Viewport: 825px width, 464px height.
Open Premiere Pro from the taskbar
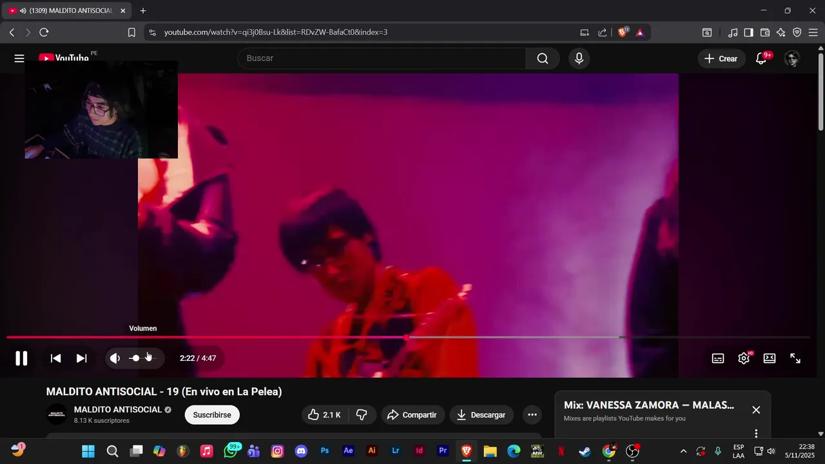[x=443, y=451]
